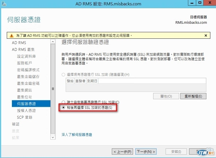Open the 深入了解伺服器憑證 link

[x=77, y=135]
